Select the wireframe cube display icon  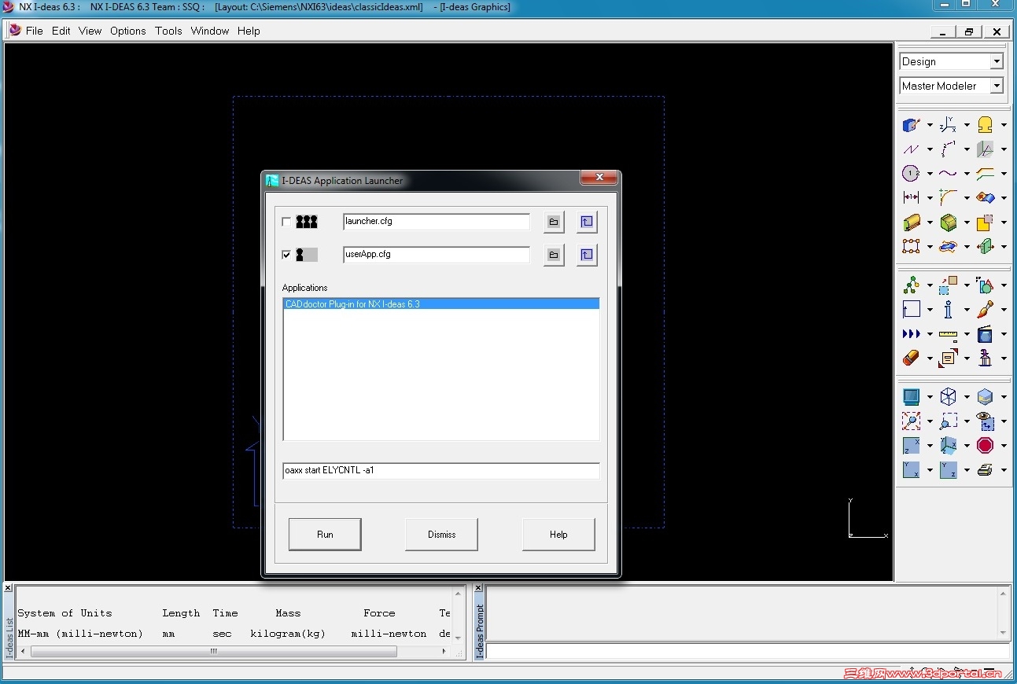pyautogui.click(x=949, y=397)
